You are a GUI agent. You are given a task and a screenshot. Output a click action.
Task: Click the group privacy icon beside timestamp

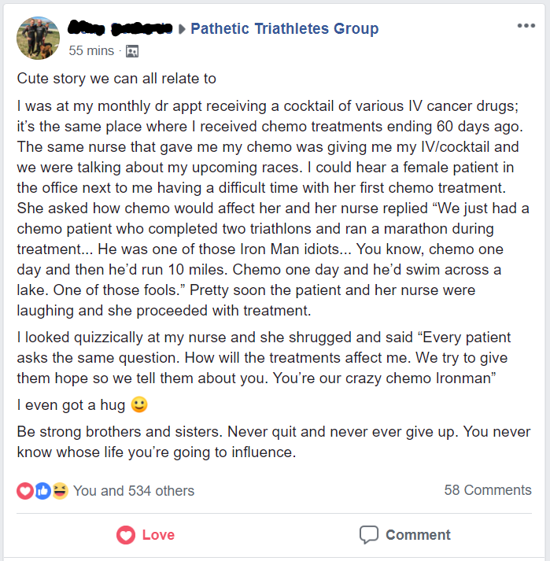tap(132, 51)
